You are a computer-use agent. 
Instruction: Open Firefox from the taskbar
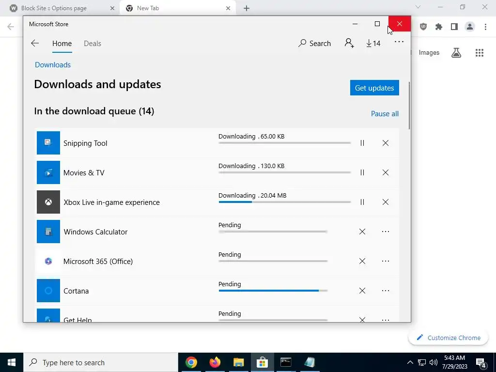point(215,362)
